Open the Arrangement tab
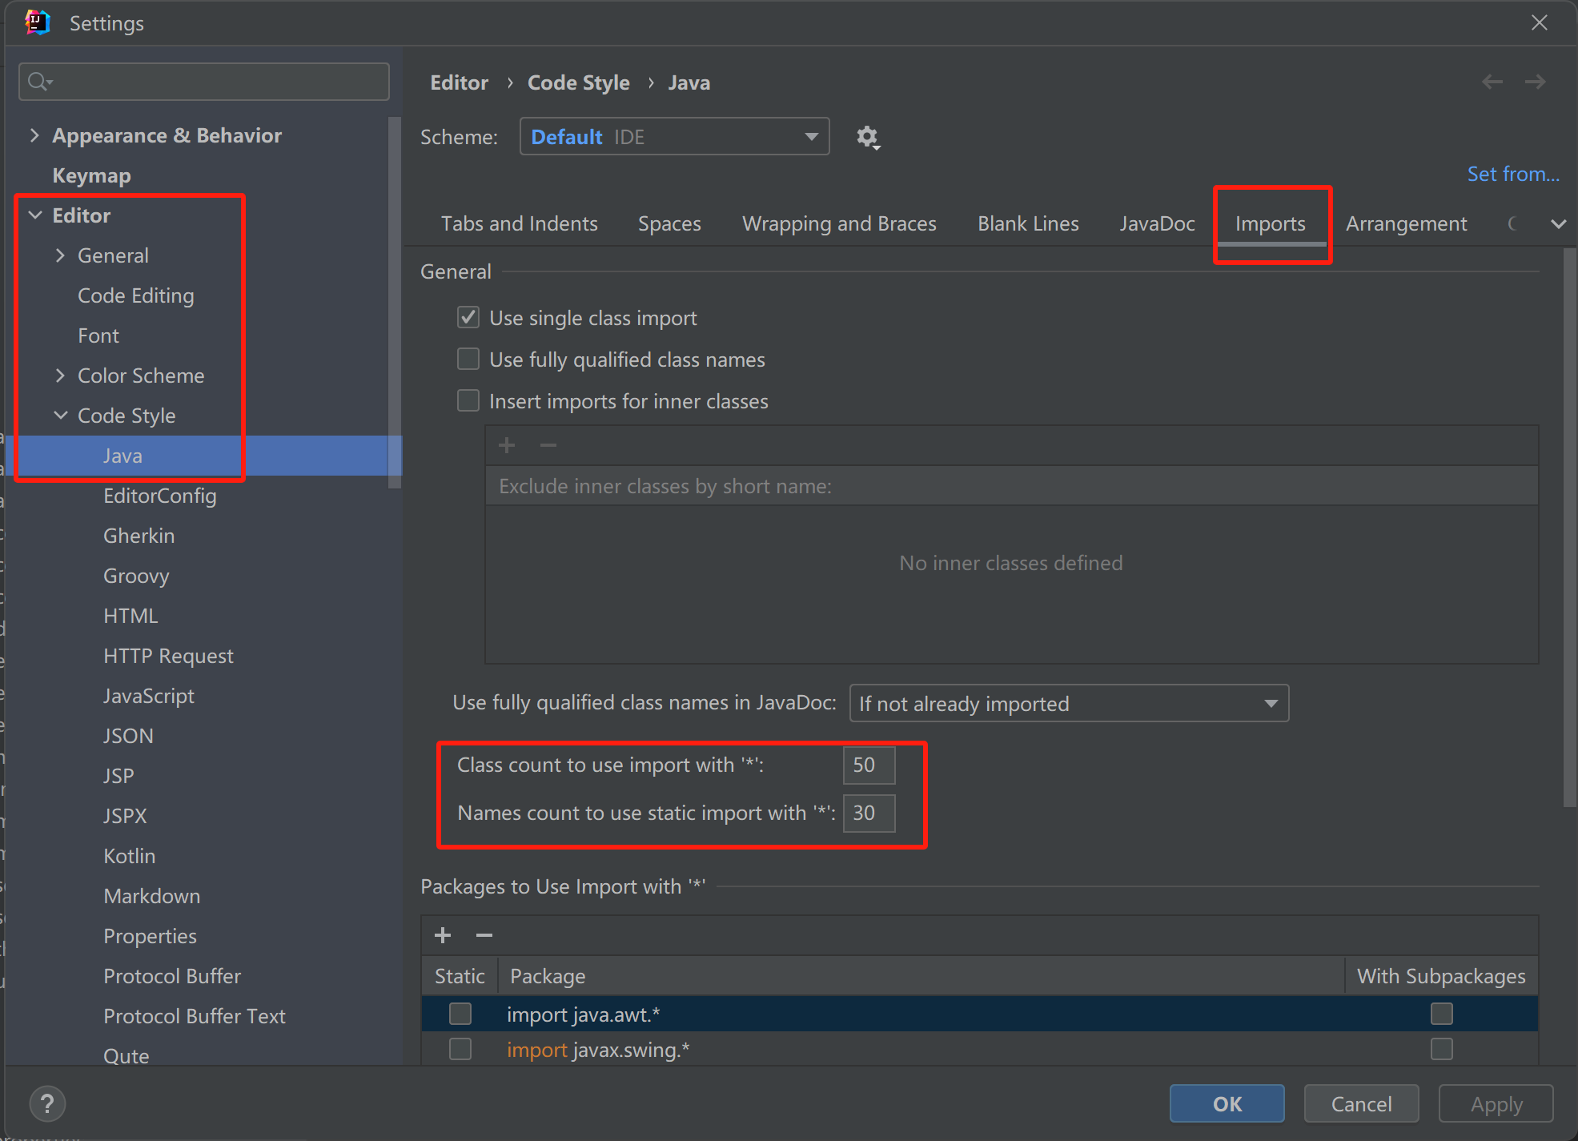This screenshot has width=1578, height=1141. (x=1407, y=224)
